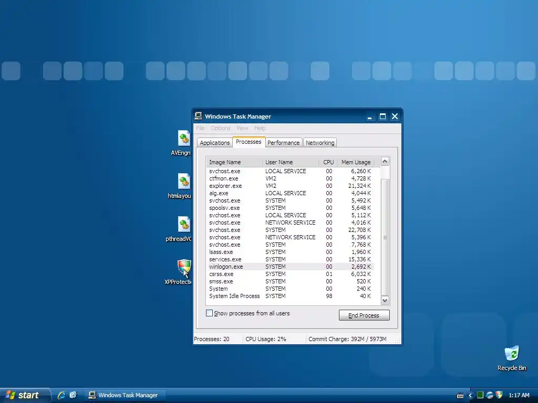Click the 21,324 K memory value

point(359,186)
